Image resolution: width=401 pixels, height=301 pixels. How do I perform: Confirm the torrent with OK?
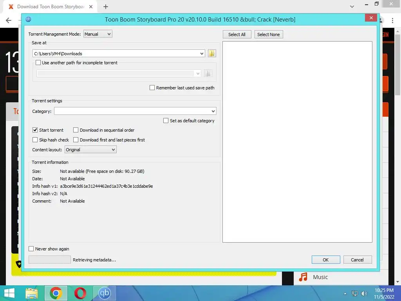(x=326, y=260)
